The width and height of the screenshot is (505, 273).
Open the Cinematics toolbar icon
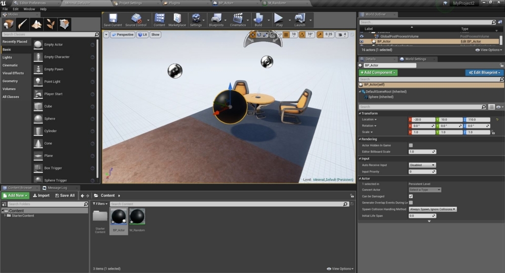238,20
